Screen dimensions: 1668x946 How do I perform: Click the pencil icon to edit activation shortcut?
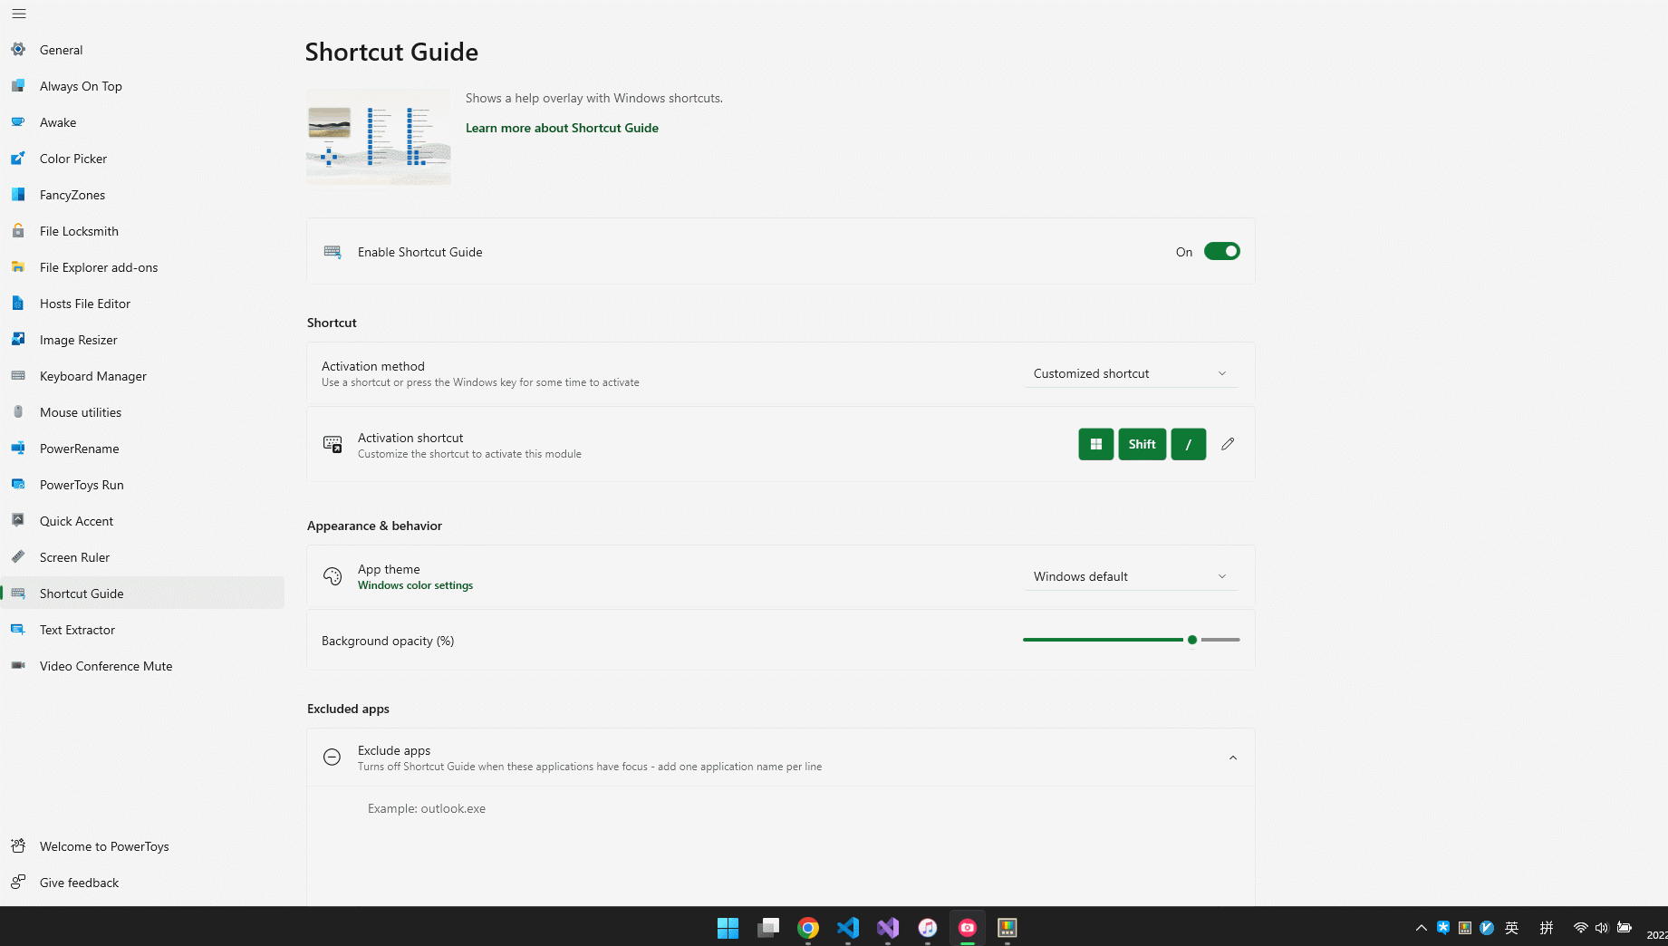[x=1228, y=444]
